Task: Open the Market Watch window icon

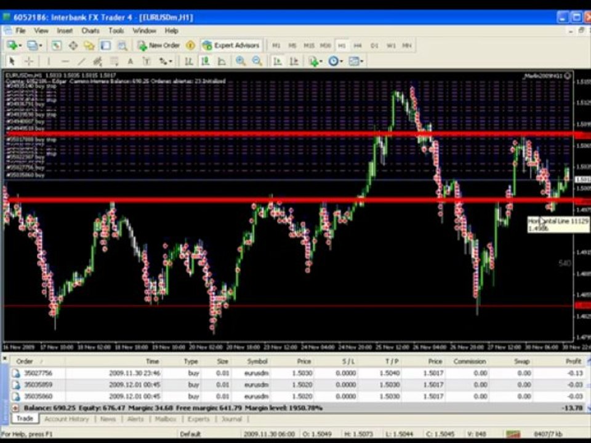Action: (x=56, y=46)
